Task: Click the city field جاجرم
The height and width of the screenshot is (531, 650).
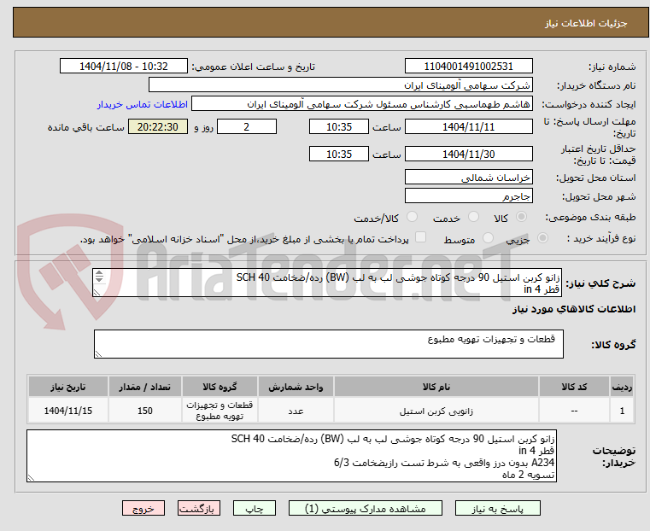Action: pyautogui.click(x=468, y=195)
